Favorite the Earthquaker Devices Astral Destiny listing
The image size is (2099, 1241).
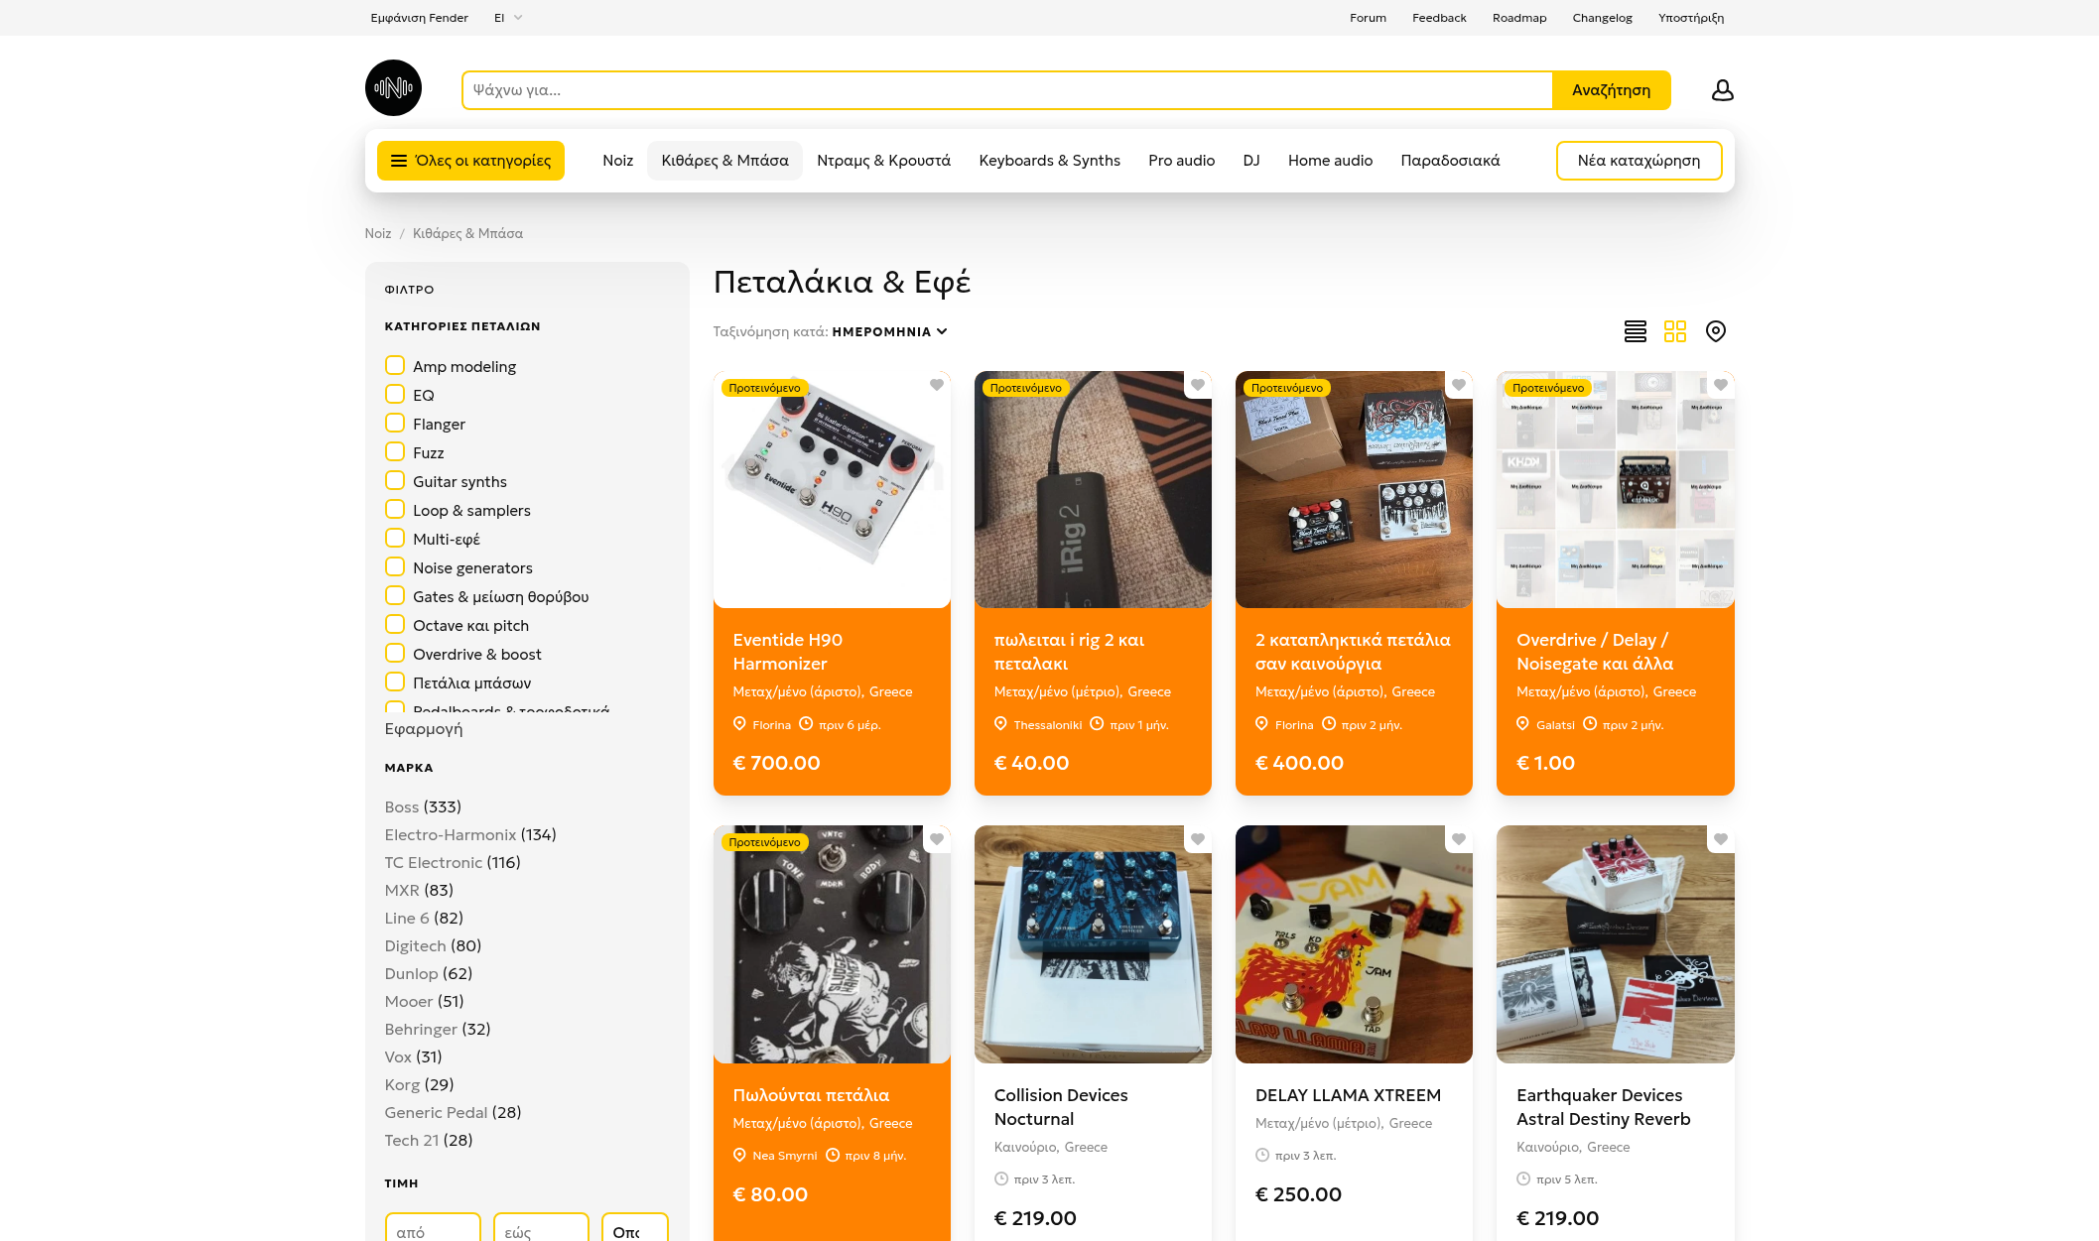click(x=1720, y=839)
